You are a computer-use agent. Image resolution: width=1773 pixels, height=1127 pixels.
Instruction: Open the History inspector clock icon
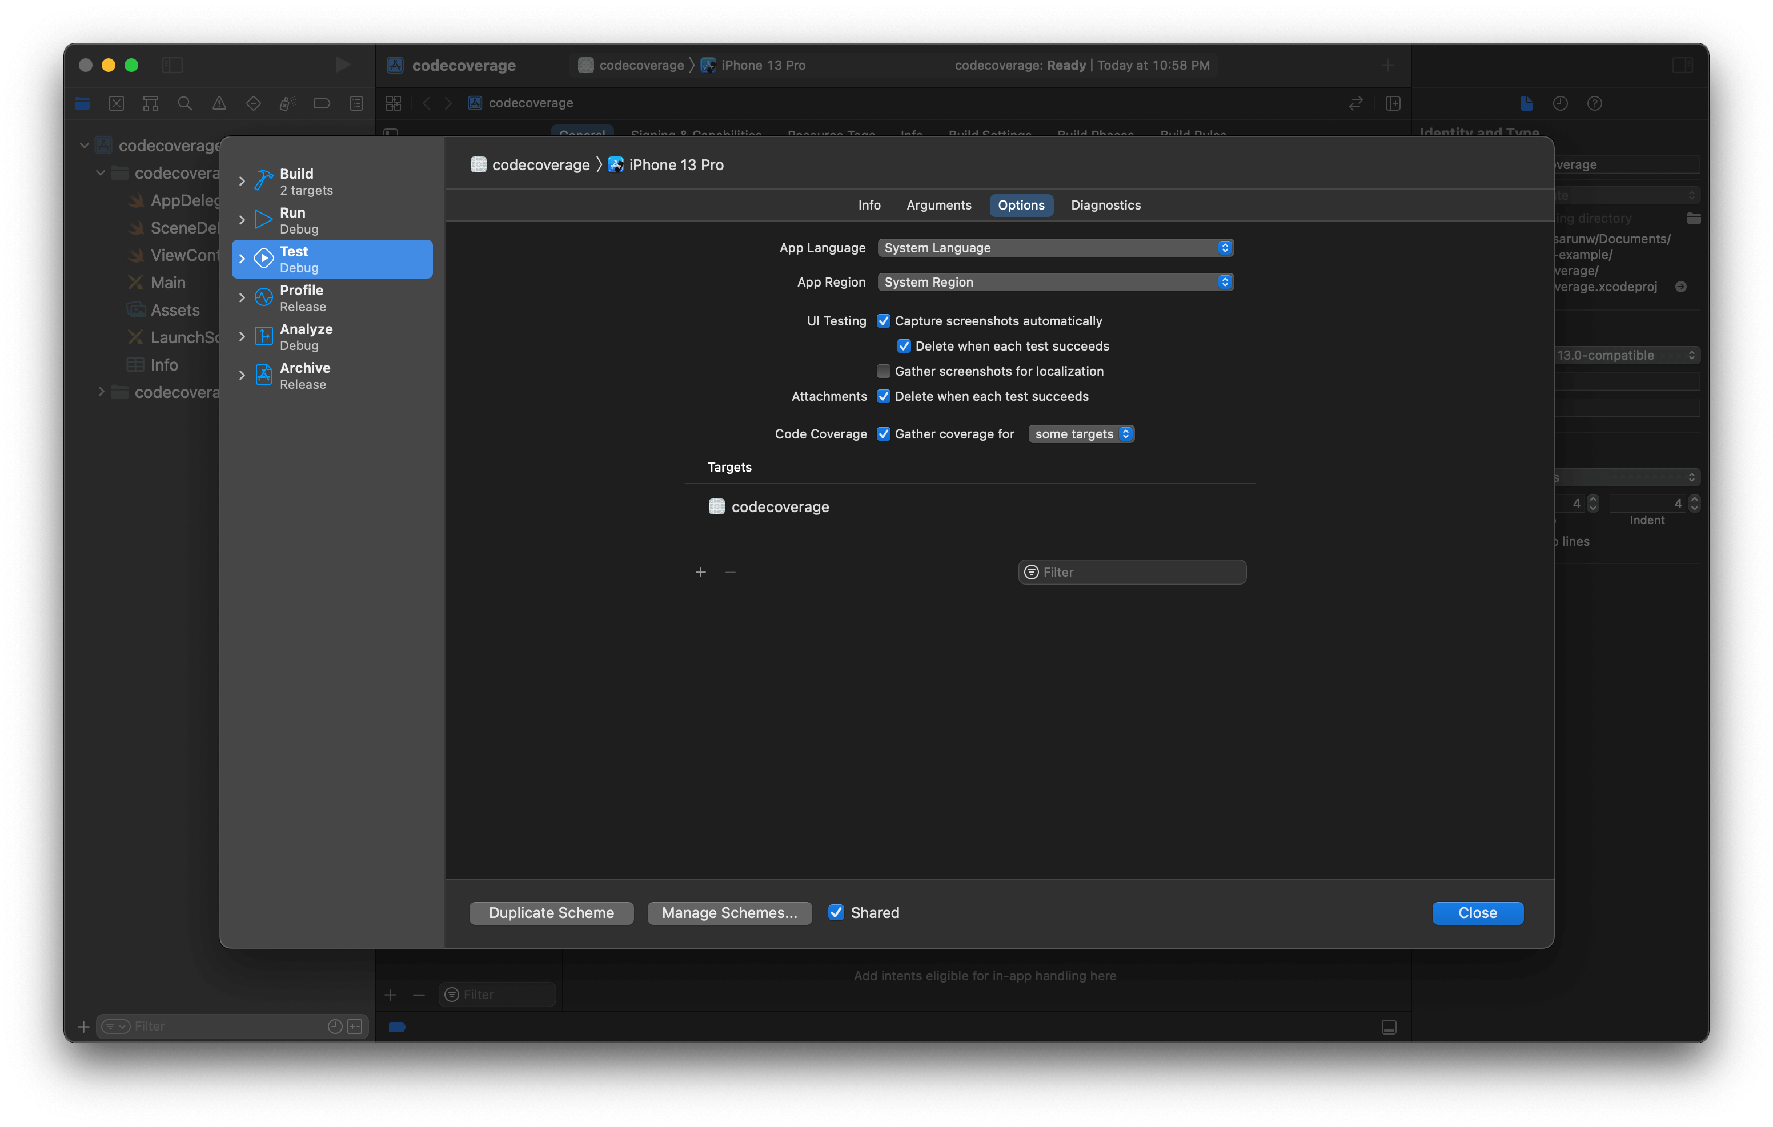(1559, 104)
